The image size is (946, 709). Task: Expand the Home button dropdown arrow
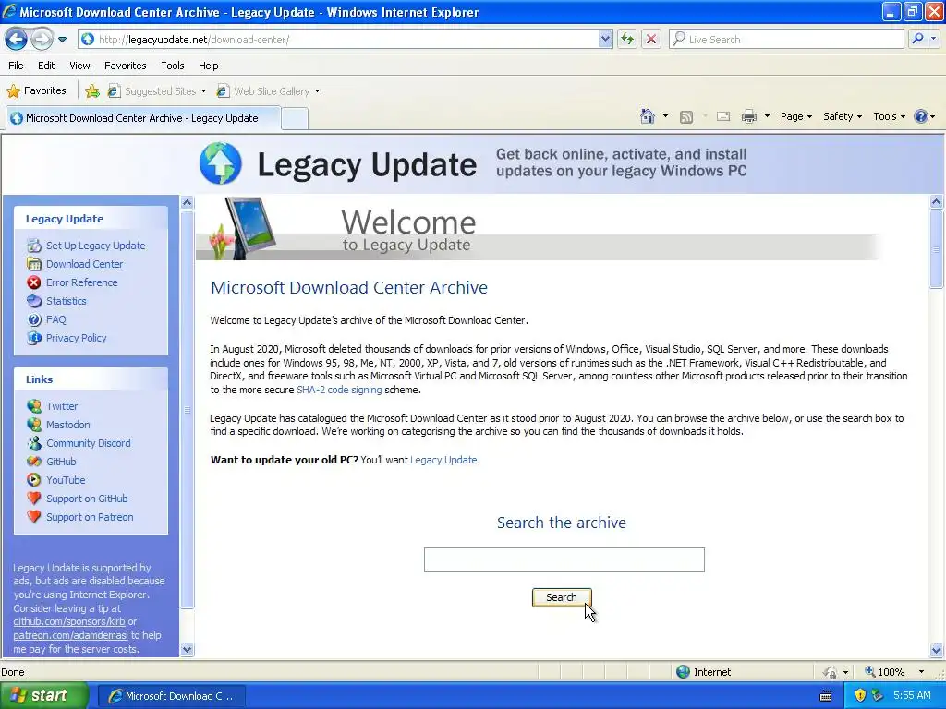coord(665,116)
